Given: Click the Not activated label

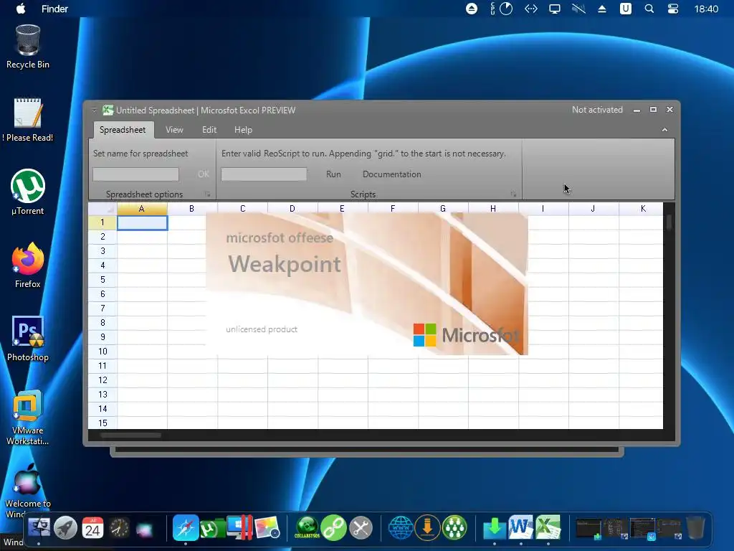Looking at the screenshot, I should pos(597,110).
